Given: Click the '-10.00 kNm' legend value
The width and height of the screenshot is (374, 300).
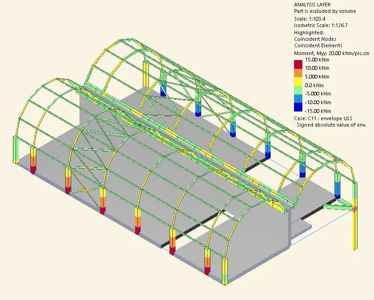Looking at the screenshot, I should coord(318,102).
